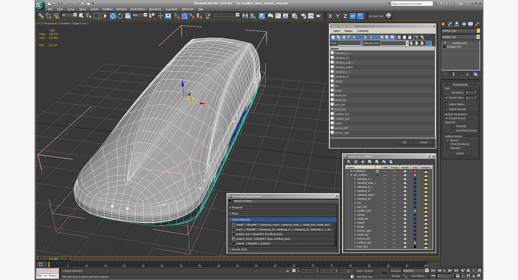
Task: Enable the Explicit Normals checkbox
Action: tap(446, 109)
